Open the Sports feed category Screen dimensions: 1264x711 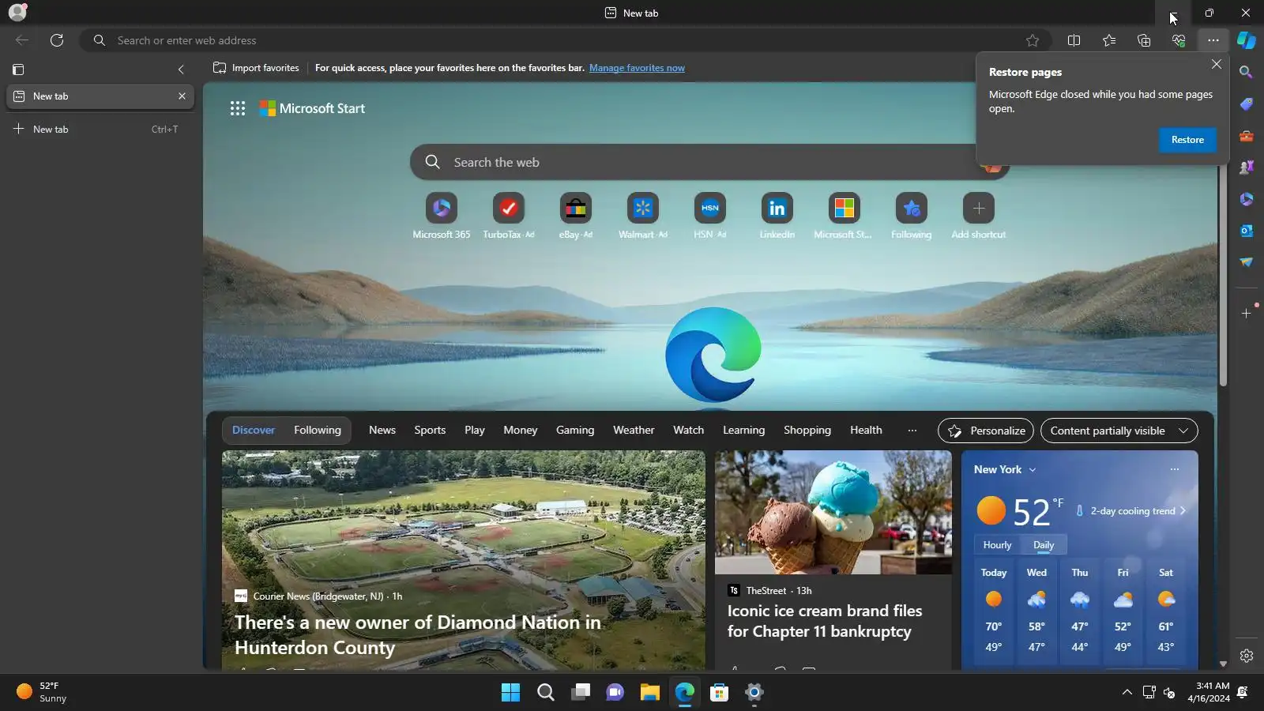pos(430,431)
